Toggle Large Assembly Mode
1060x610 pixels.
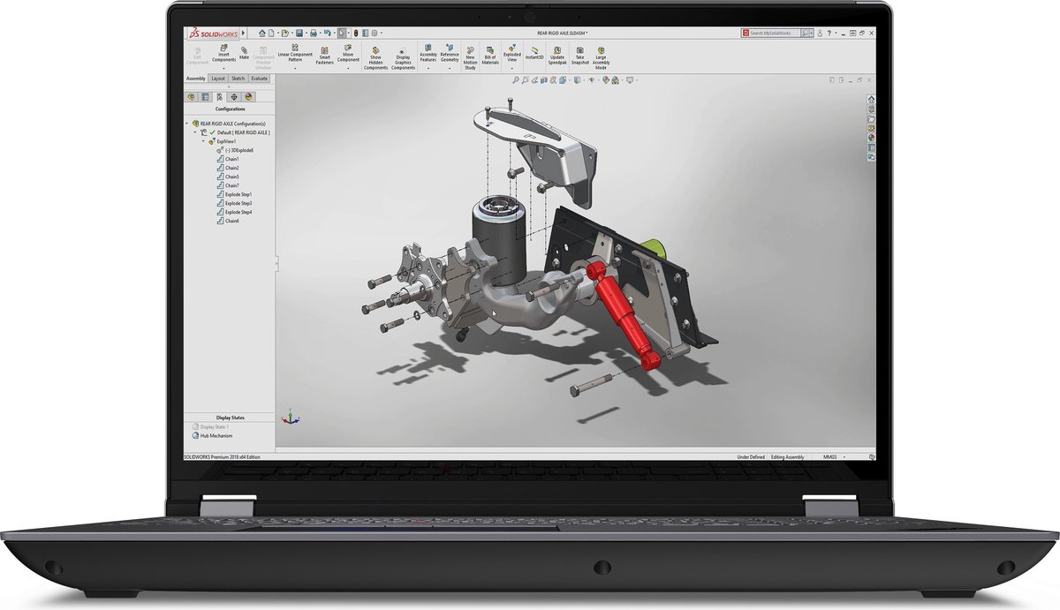point(601,53)
